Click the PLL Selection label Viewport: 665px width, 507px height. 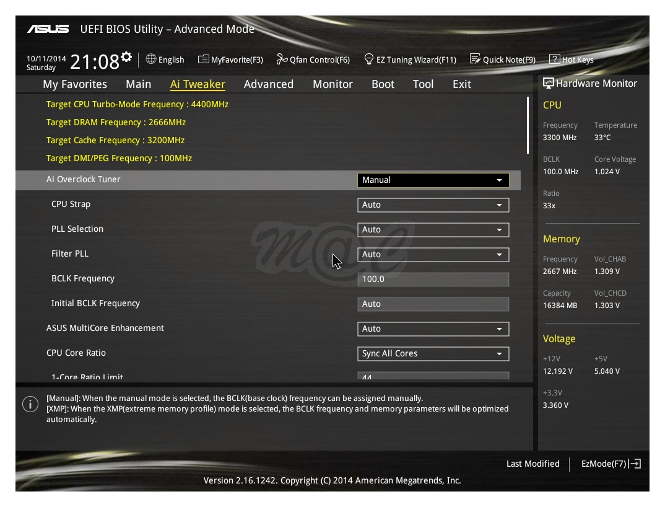77,229
